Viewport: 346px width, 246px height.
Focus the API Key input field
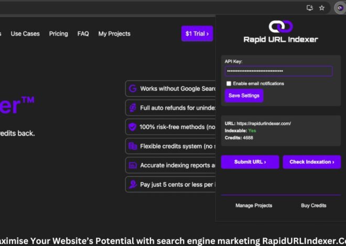[x=278, y=71]
